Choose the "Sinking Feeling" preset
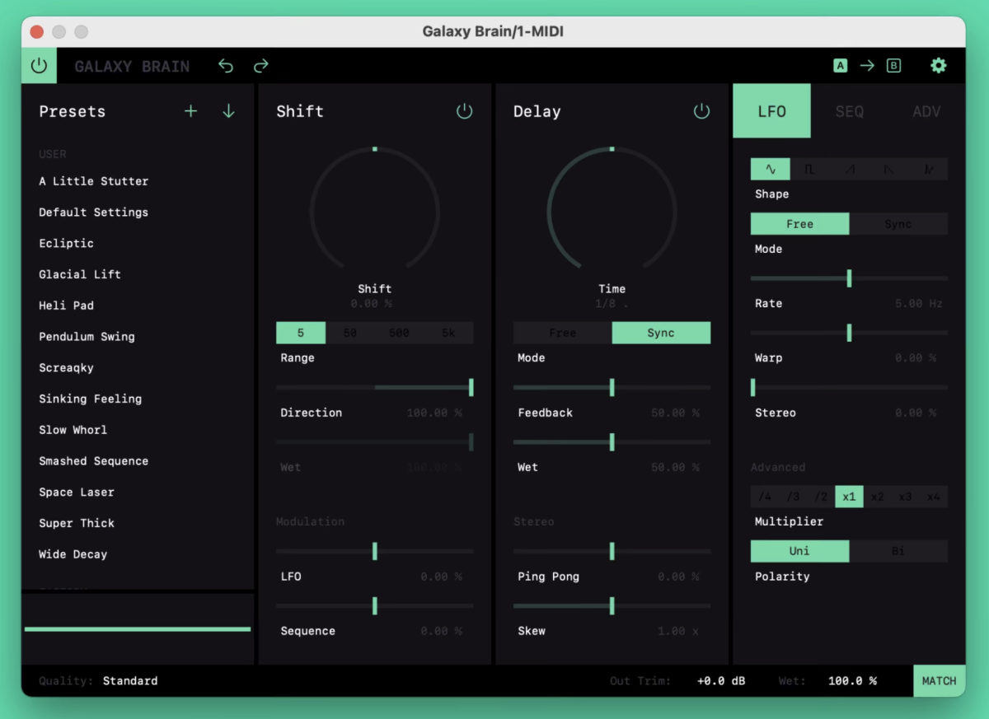The width and height of the screenshot is (989, 719). pos(91,399)
